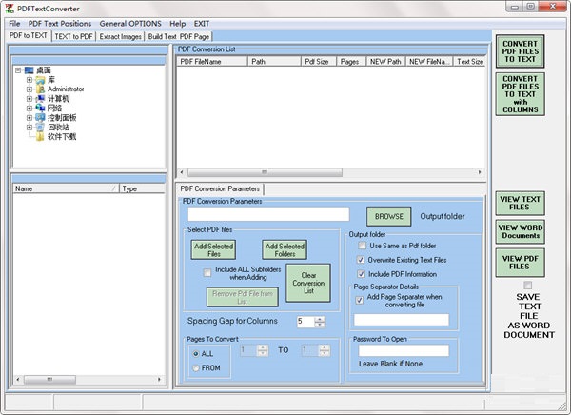Click the Clear Conversion List button
The image size is (571, 415).
[x=308, y=283]
